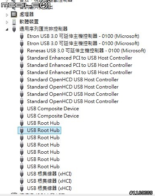Select the Renesas USB 3.0 controller entry
The width and height of the screenshot is (155, 196).
[x=86, y=51]
